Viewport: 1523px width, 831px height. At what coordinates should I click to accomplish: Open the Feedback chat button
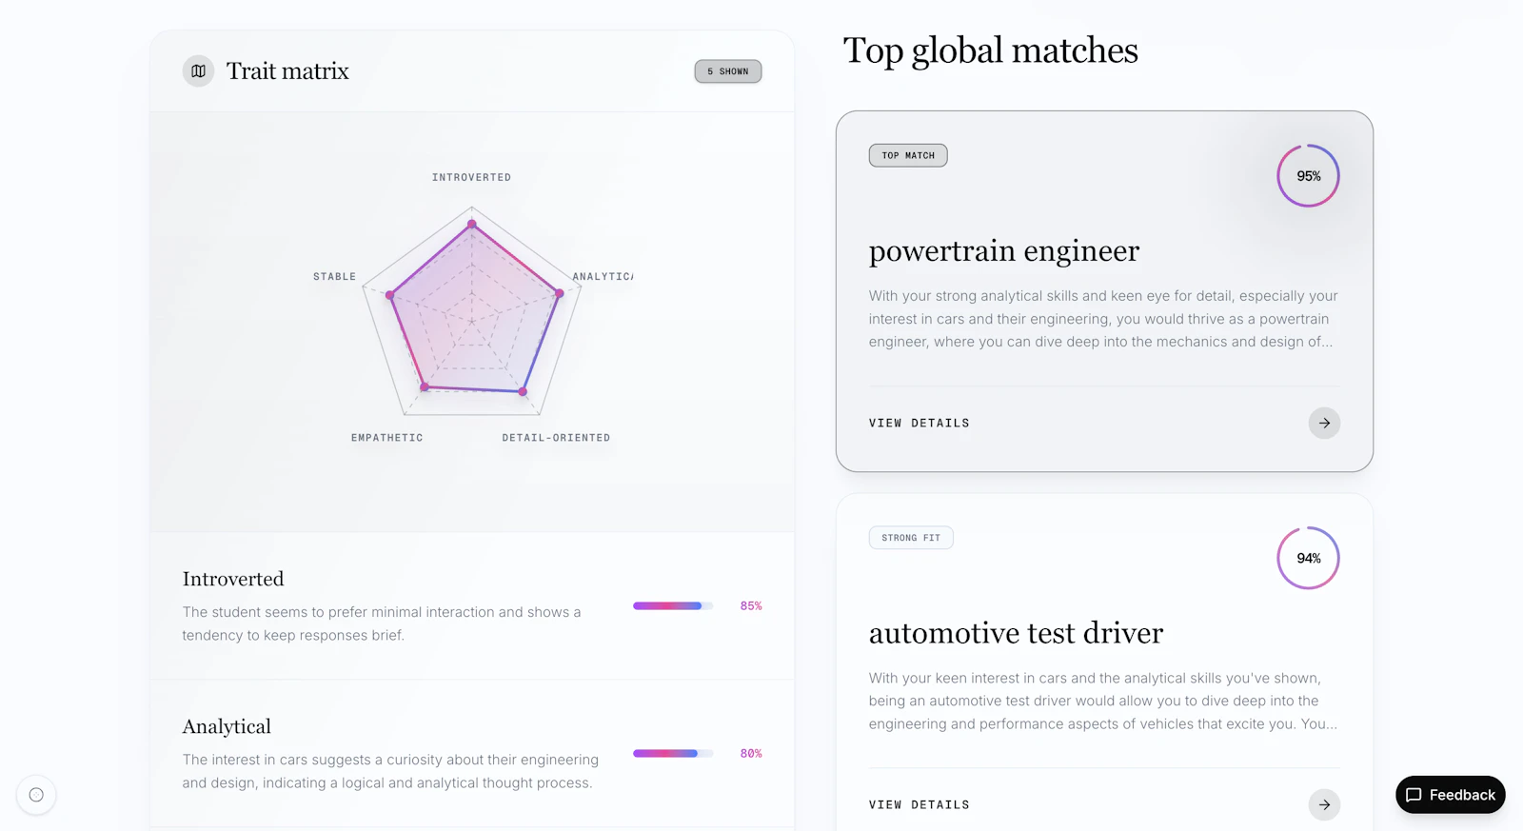(1451, 795)
